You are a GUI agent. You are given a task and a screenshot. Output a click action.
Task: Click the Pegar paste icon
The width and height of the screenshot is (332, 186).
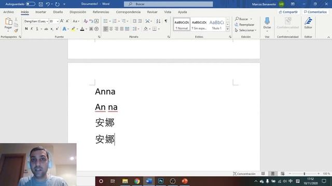[8, 21]
